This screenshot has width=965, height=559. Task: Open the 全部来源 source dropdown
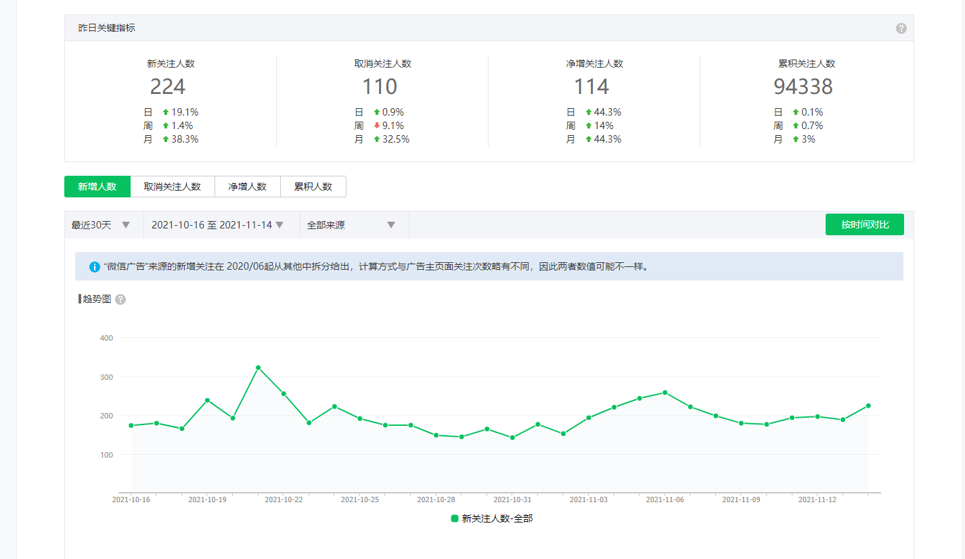pos(355,225)
